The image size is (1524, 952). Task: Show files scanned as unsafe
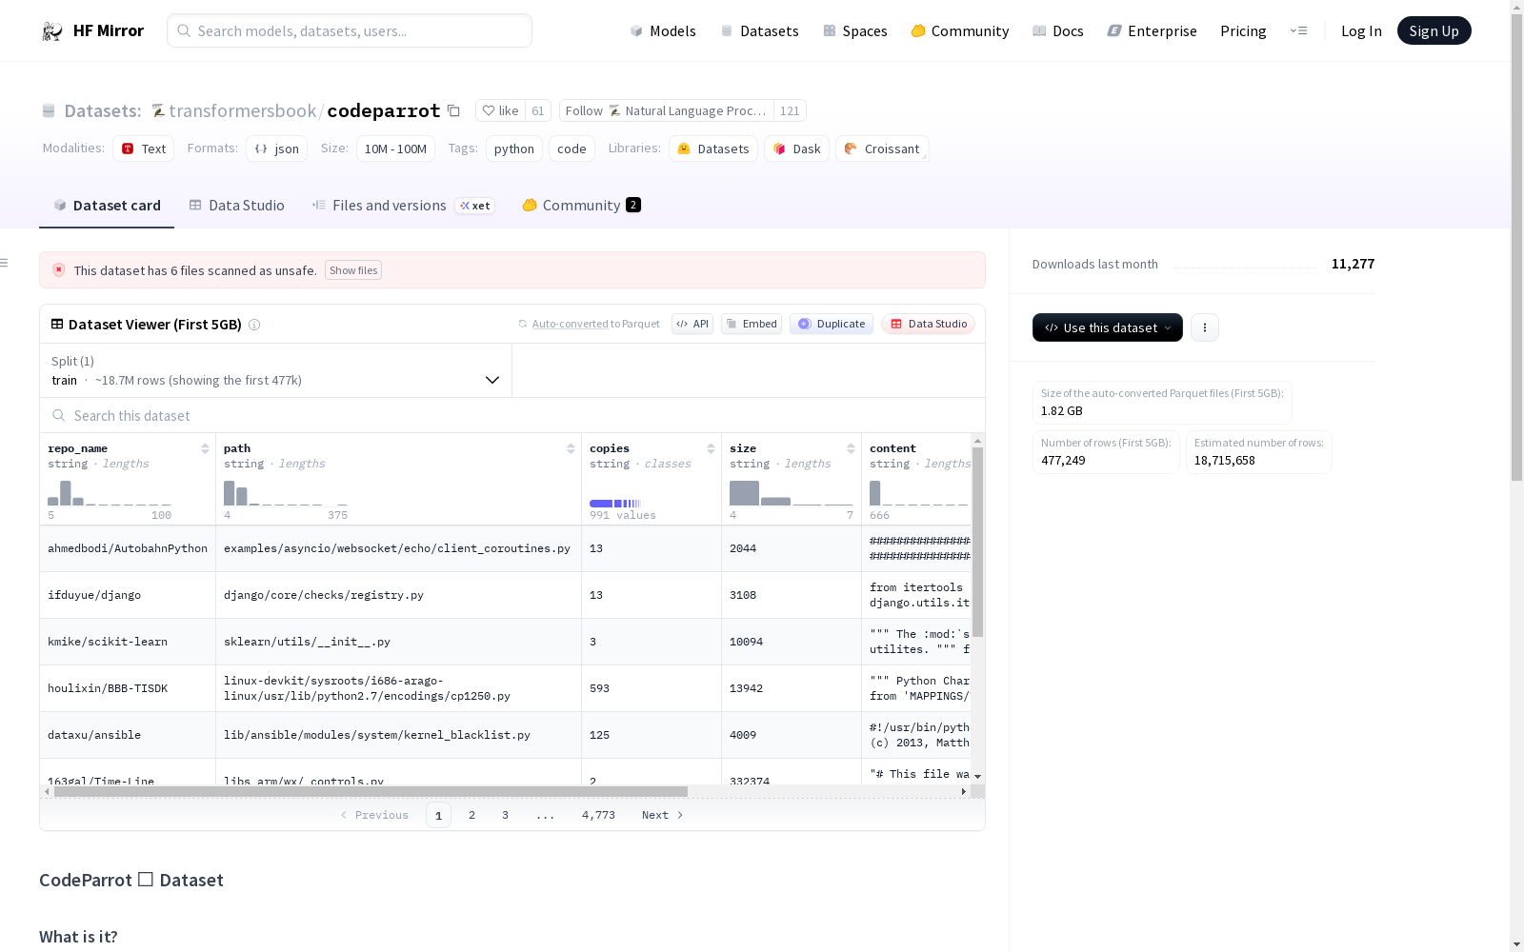[353, 270]
